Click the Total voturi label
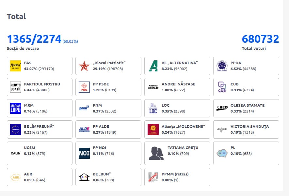The width and height of the screenshot is (289, 196). [254, 48]
